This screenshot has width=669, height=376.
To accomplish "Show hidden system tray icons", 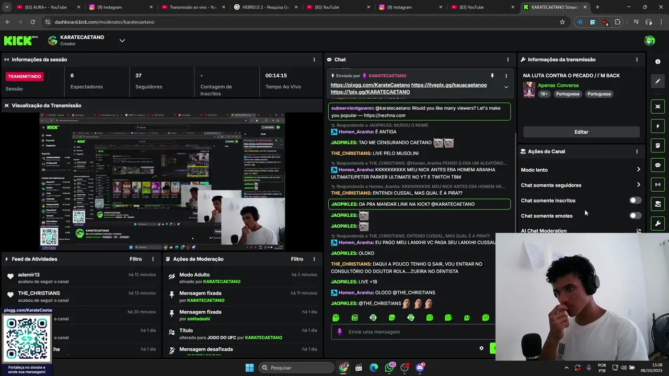I will click(566, 368).
